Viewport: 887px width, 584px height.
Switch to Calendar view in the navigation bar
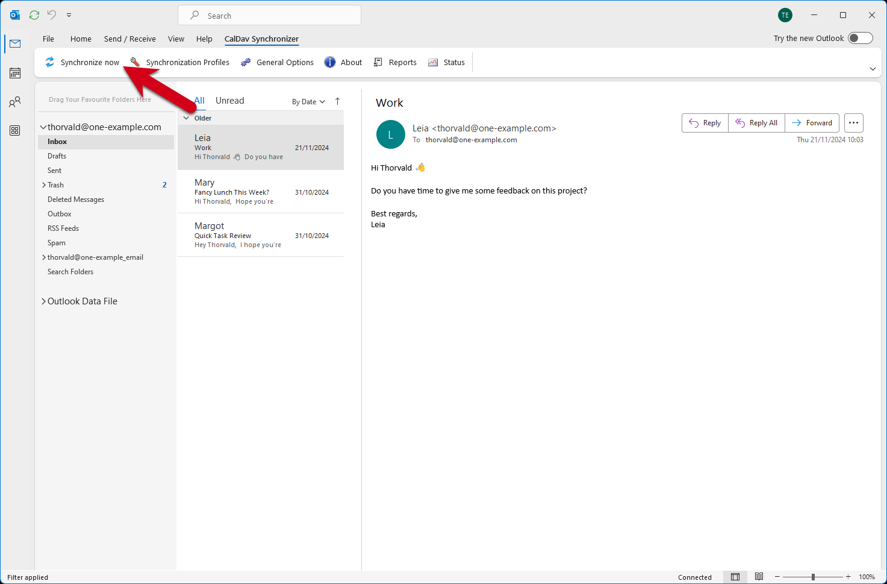tap(14, 72)
